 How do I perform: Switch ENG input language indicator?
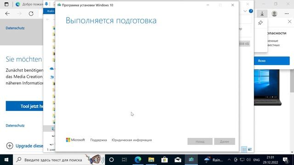tap(256, 160)
